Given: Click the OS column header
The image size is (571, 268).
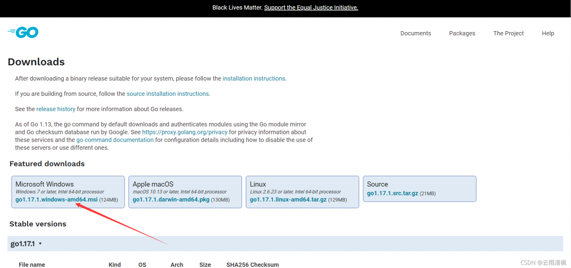Looking at the screenshot, I should [142, 264].
